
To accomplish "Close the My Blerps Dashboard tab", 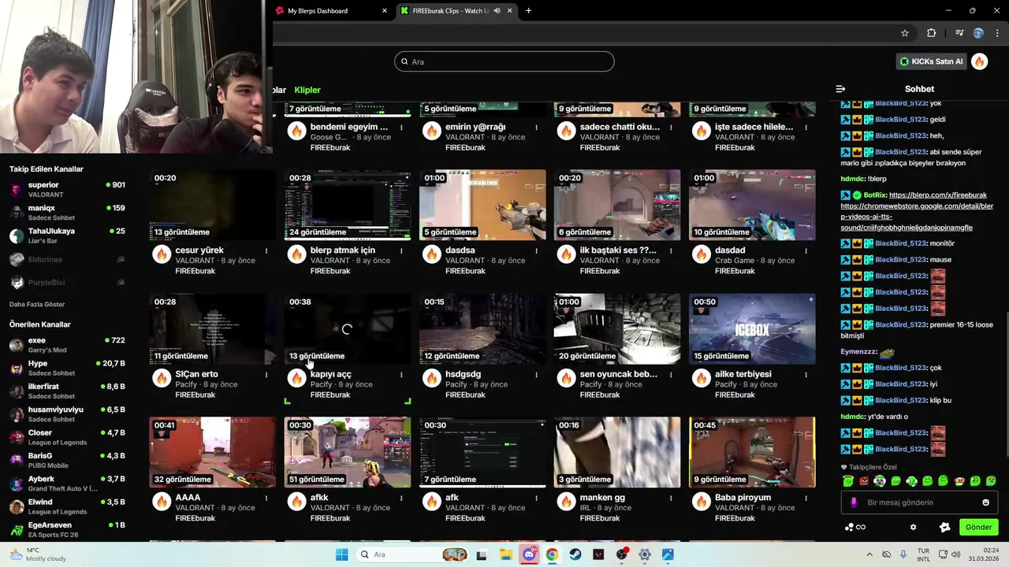I will pyautogui.click(x=385, y=11).
